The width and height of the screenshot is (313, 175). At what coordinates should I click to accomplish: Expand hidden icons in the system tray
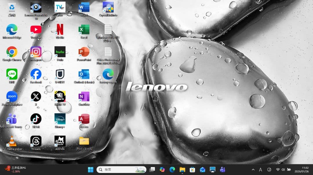click(253, 169)
